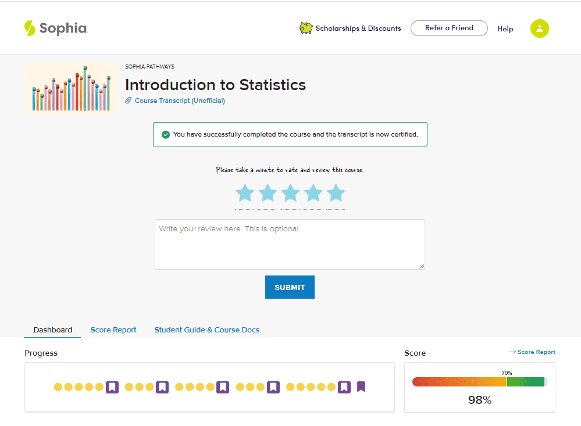The width and height of the screenshot is (581, 426).
Task: Open Score Report arrow link above score
Action: [x=533, y=352]
